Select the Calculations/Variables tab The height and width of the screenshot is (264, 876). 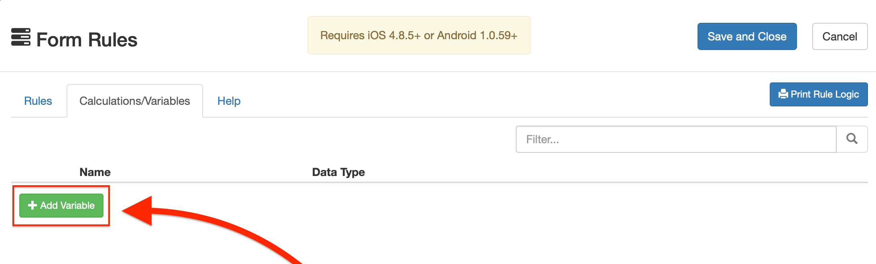point(134,101)
